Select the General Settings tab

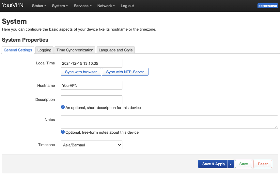tap(18, 50)
